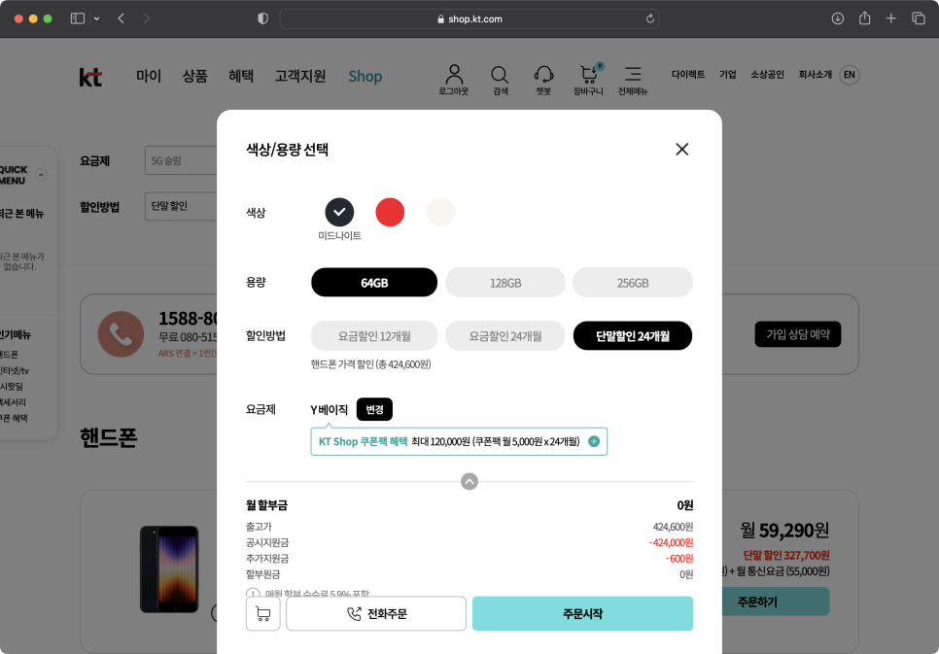Open the 전체메뉴 full menu icon
Viewport: 939px width, 654px height.
point(633,75)
